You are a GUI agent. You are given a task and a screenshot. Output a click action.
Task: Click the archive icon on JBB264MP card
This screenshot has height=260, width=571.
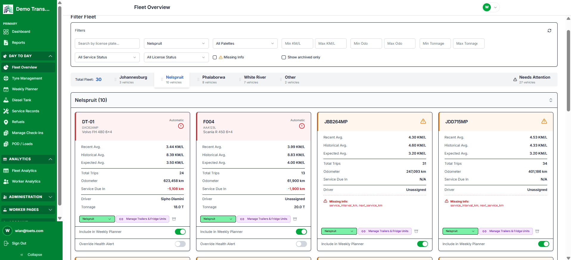tap(416, 231)
